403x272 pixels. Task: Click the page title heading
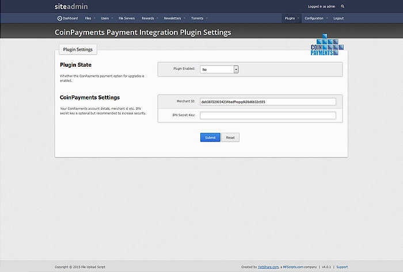[x=143, y=32]
